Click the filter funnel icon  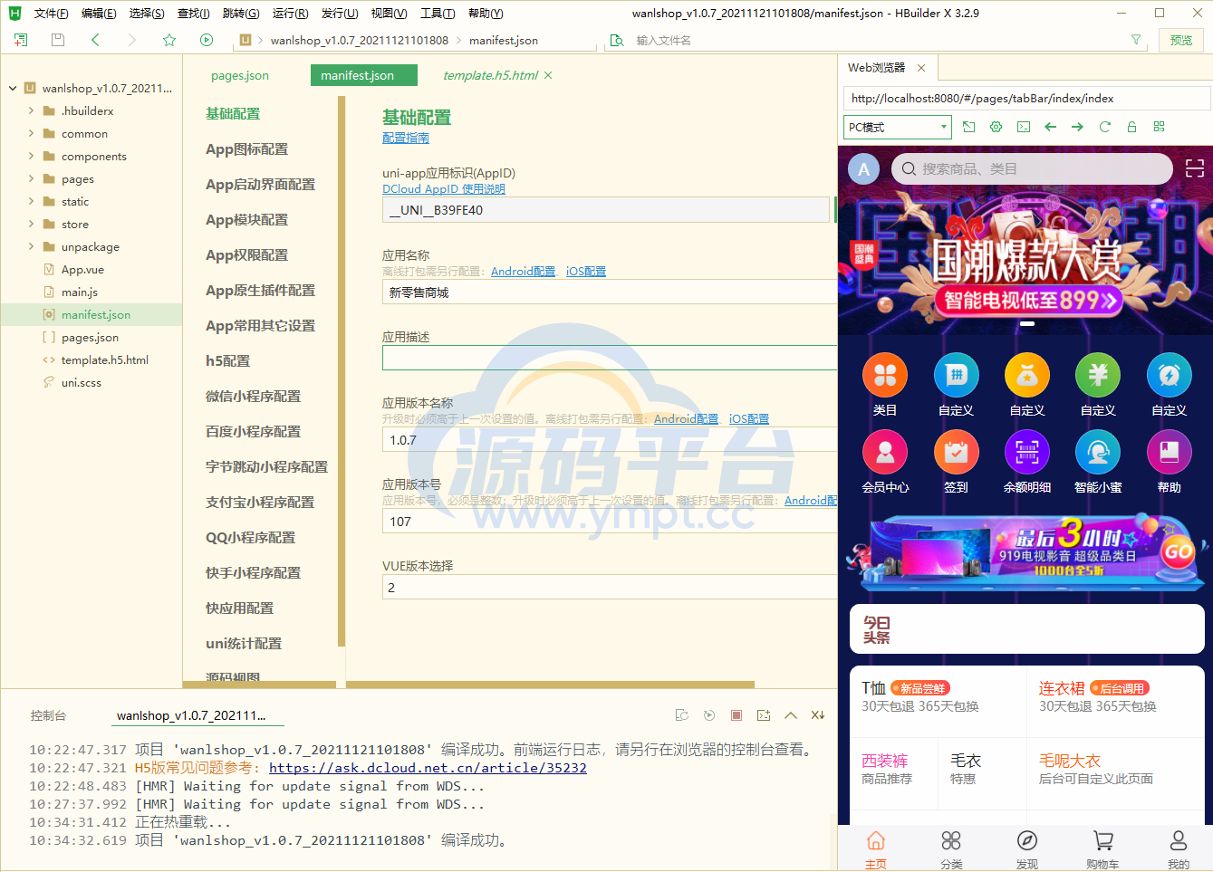point(1136,40)
